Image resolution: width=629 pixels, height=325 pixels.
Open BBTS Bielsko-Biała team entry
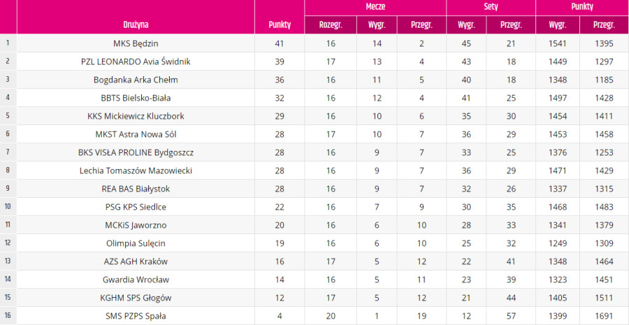pyautogui.click(x=136, y=98)
